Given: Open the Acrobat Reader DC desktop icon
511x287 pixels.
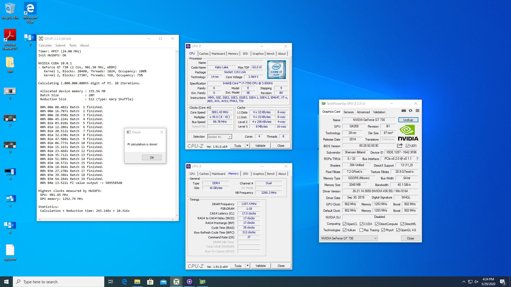Looking at the screenshot, I should 10,39.
